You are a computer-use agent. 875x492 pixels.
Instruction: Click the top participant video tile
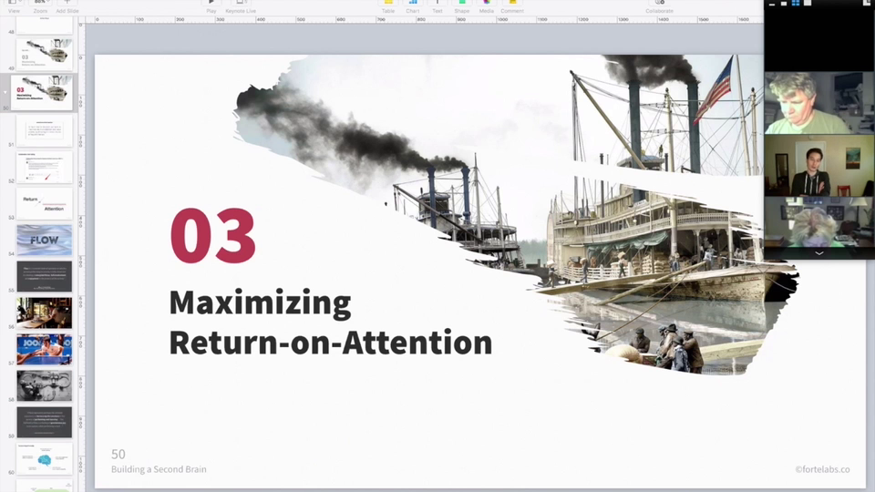tap(819, 103)
